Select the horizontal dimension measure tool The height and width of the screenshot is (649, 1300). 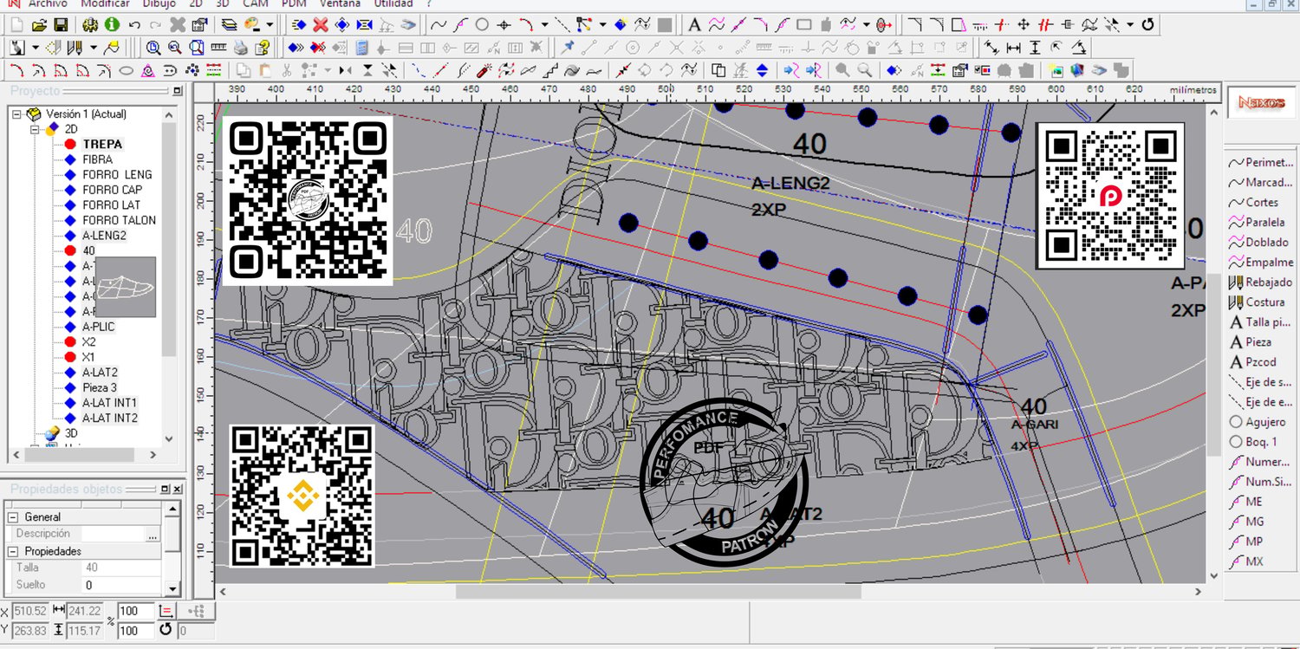point(1013,47)
